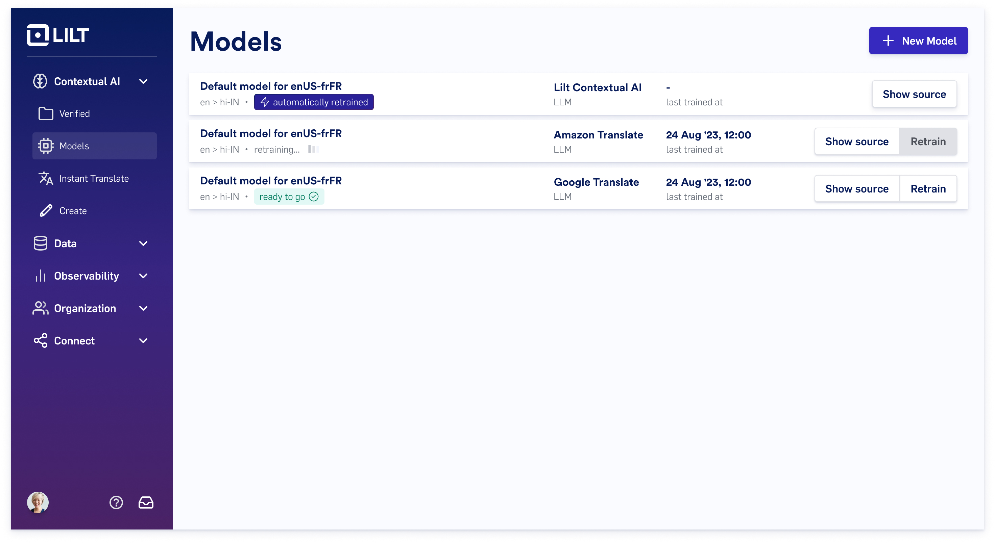This screenshot has height=543, width=995.
Task: Click the plus icon on New Model
Action: (888, 41)
